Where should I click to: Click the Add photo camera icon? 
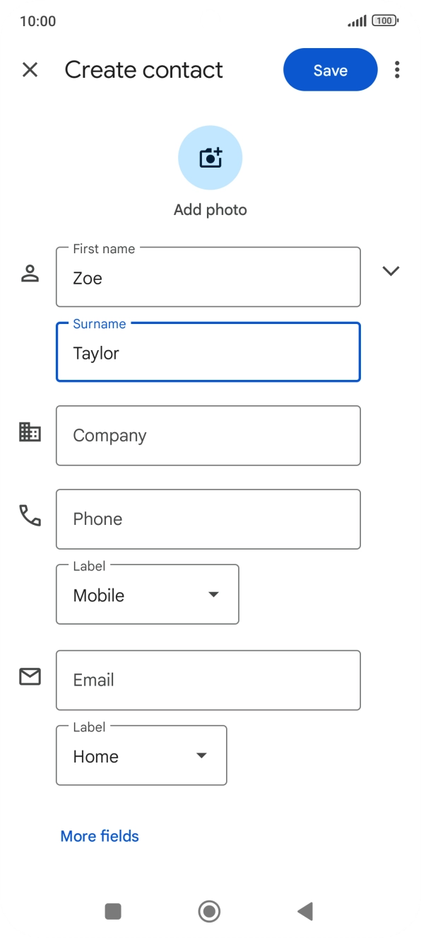(x=210, y=157)
